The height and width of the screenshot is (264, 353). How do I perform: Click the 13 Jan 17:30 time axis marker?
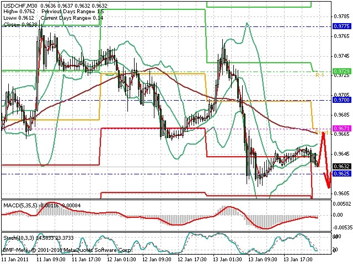point(298,259)
